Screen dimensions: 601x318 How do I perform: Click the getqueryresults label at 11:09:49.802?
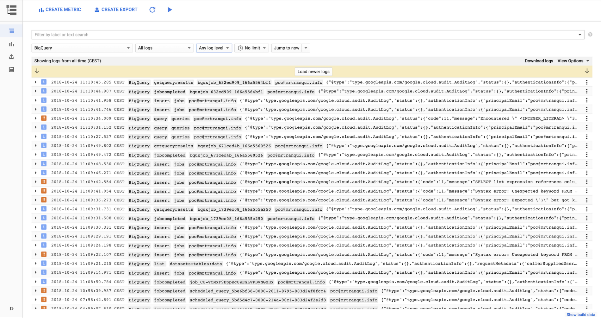(173, 146)
